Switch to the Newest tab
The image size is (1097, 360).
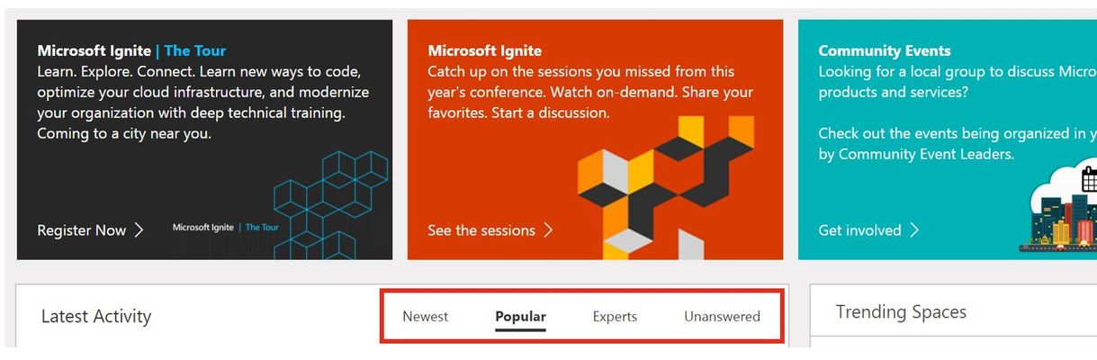pyautogui.click(x=425, y=316)
